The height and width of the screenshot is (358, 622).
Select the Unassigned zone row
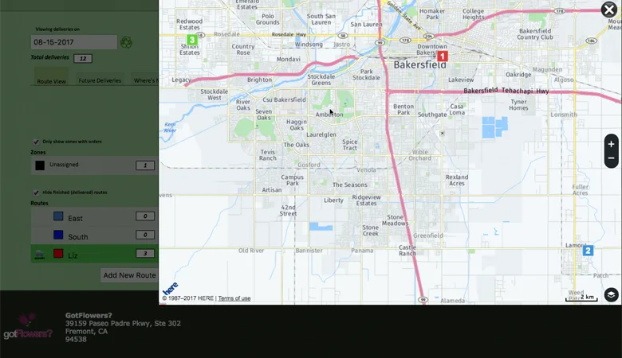point(94,165)
